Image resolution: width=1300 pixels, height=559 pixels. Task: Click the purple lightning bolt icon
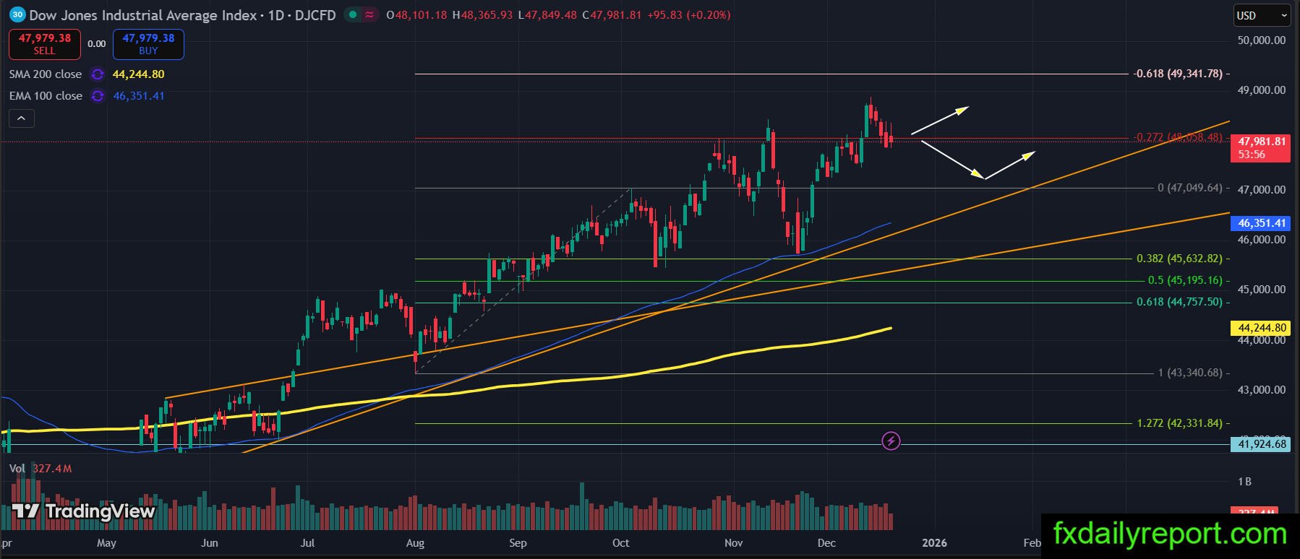(x=891, y=441)
